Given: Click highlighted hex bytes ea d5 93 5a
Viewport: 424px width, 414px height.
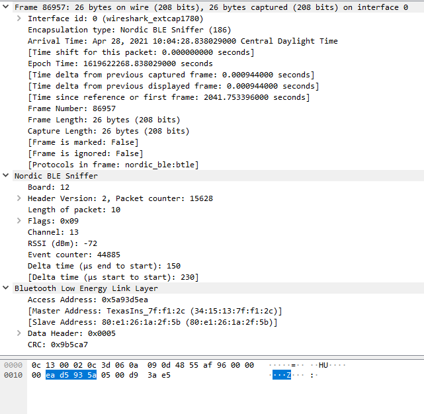Looking at the screenshot, I should click(x=71, y=376).
